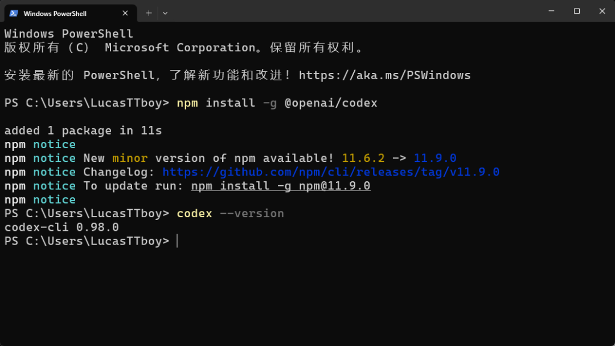615x346 pixels.
Task: Click the Microsoft Corporation copyright line
Action: [x=183, y=48]
